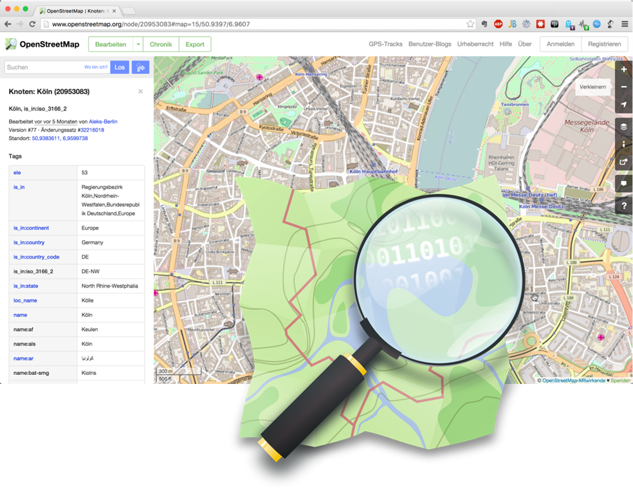This screenshot has width=633, height=492.
Task: Click the 'DE-NW' tag value
Action: pyautogui.click(x=91, y=271)
